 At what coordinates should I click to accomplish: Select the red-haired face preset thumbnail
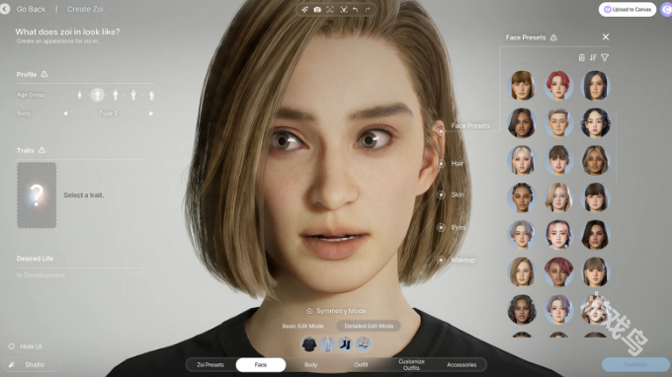click(558, 86)
